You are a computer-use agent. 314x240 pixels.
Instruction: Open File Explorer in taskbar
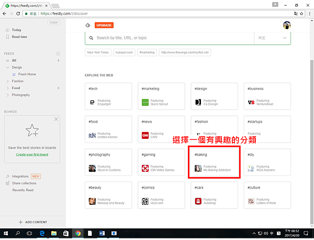point(54,233)
